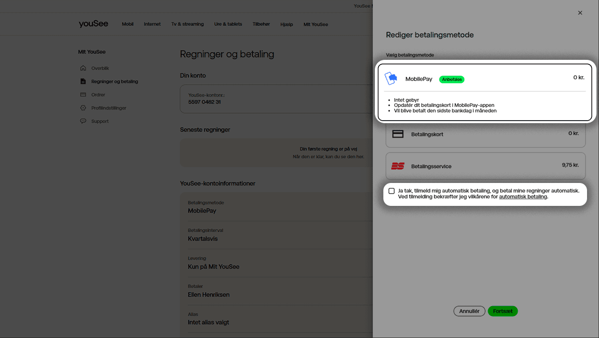
Task: Choose Betalingsservice for 9,75 kr.
Action: coord(485,166)
